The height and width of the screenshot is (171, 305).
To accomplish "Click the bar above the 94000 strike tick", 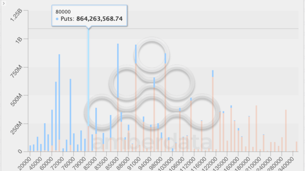I will pyautogui.click(x=151, y=138).
